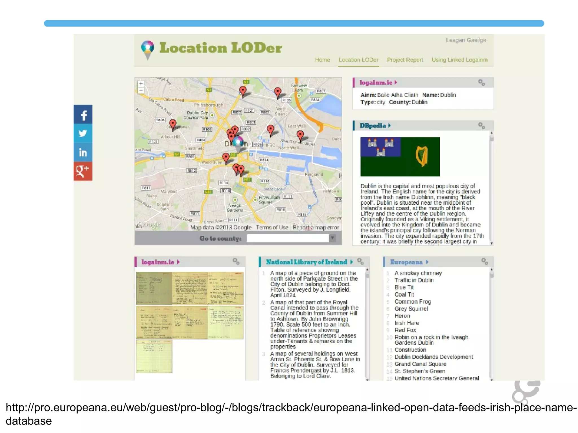Share page via Facebook icon
The height and width of the screenshot is (433, 578).
[83, 114]
